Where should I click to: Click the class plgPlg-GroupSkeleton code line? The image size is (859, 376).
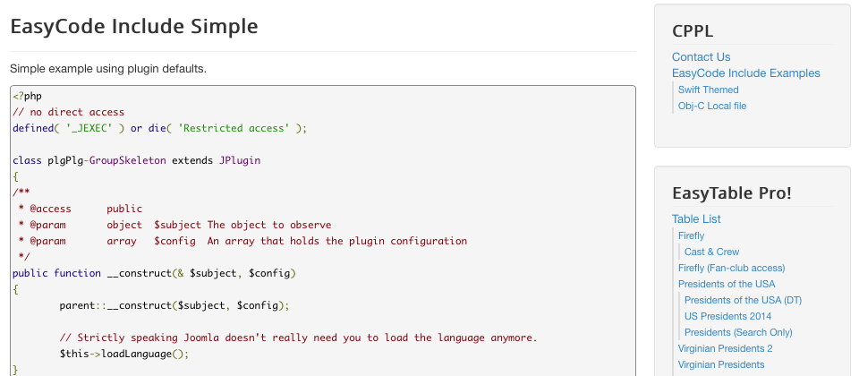(136, 160)
